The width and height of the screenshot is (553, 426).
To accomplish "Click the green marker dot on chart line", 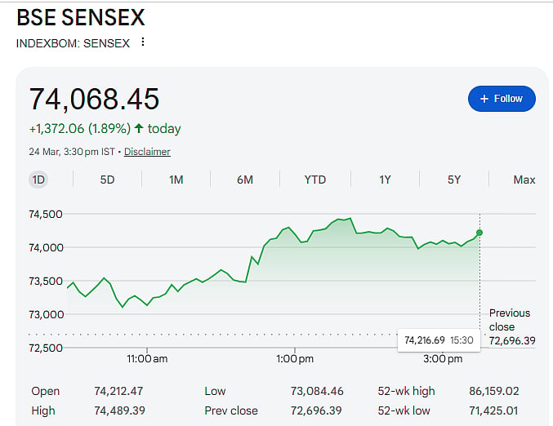I will click(479, 233).
